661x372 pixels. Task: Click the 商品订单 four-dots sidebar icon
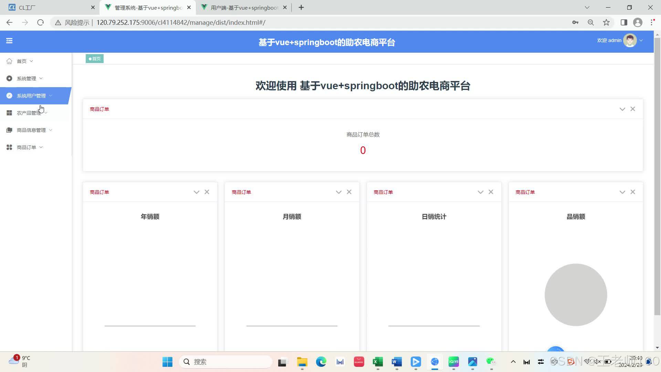[9, 147]
